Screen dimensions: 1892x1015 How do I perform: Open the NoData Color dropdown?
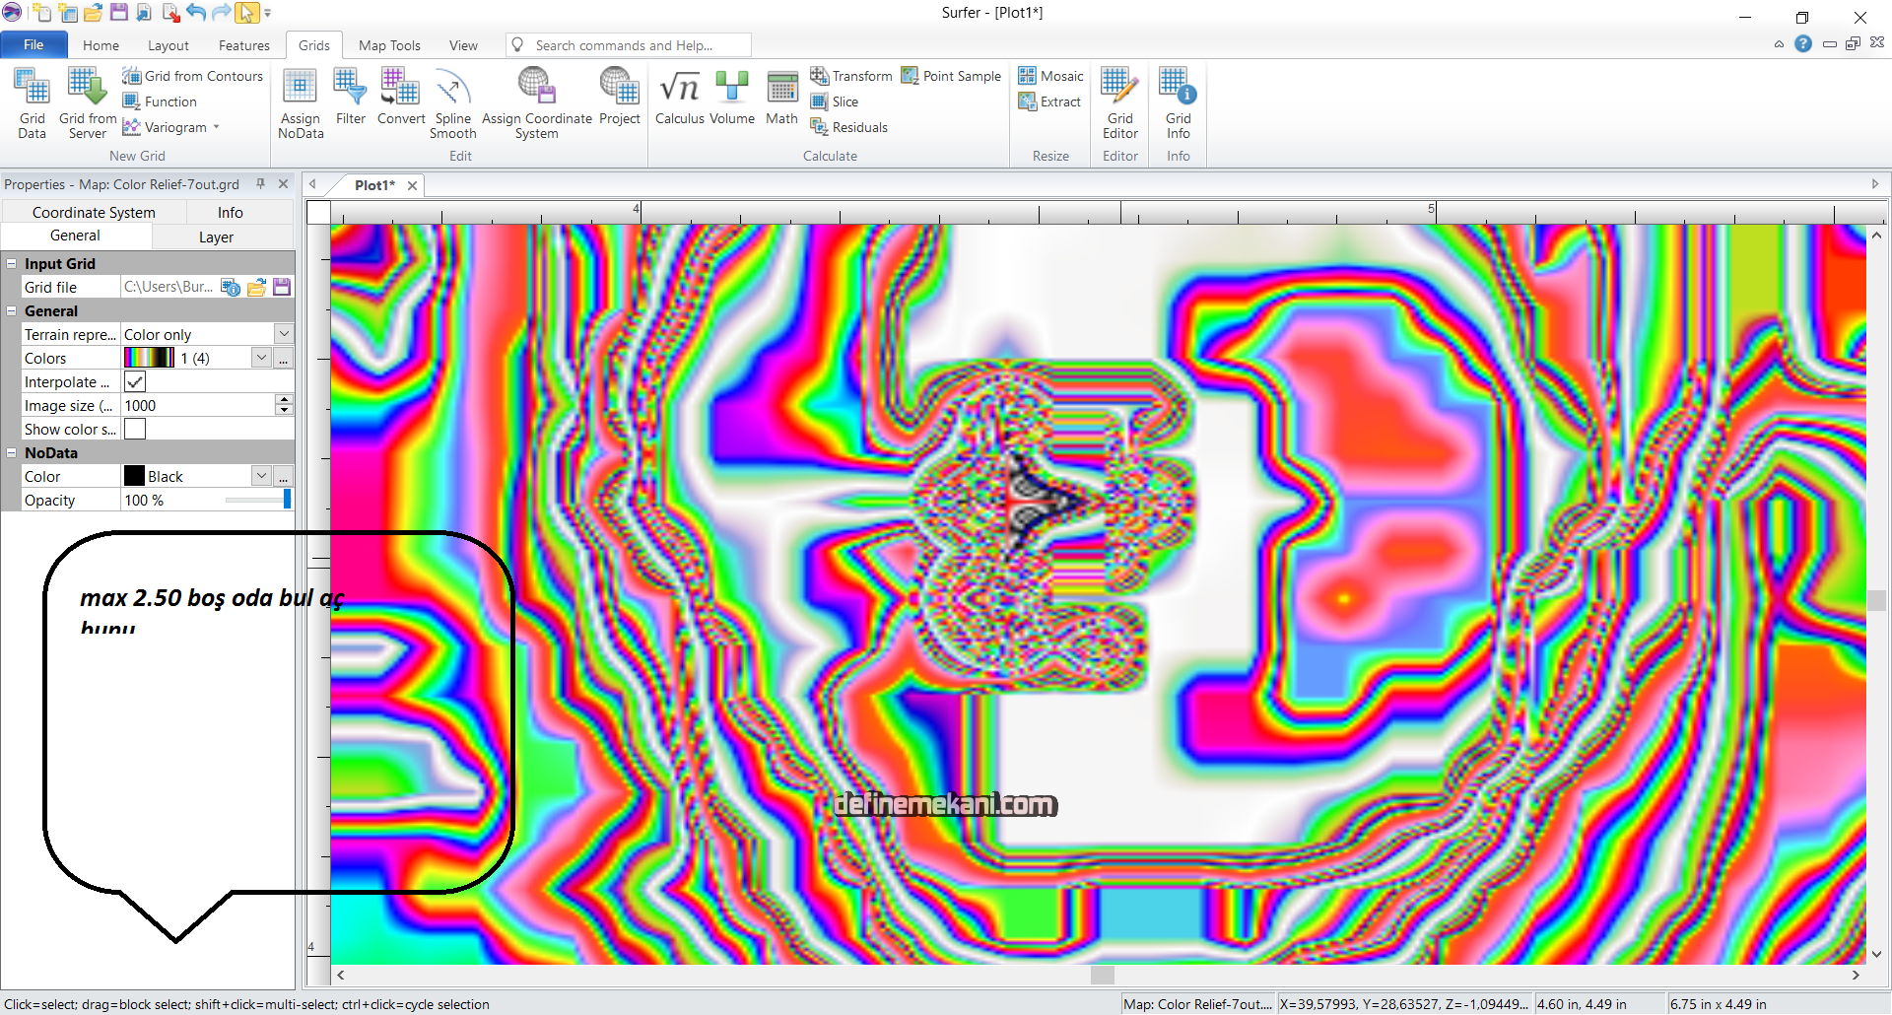click(x=261, y=477)
